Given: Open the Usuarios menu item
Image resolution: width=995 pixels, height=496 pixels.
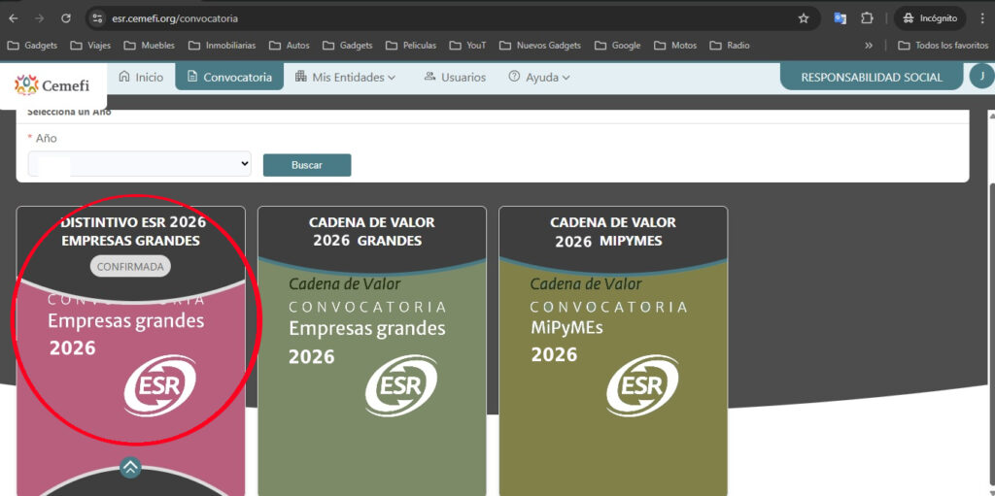Looking at the screenshot, I should click(455, 77).
